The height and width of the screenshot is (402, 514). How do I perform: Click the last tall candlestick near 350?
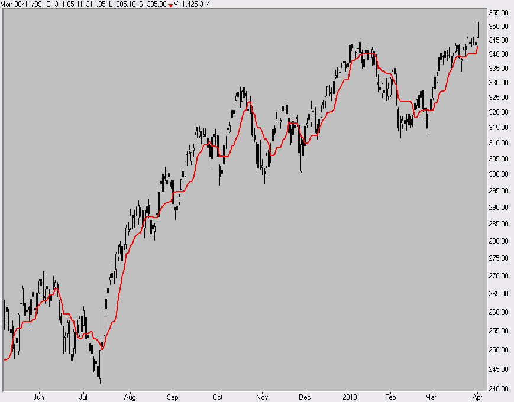(x=478, y=30)
